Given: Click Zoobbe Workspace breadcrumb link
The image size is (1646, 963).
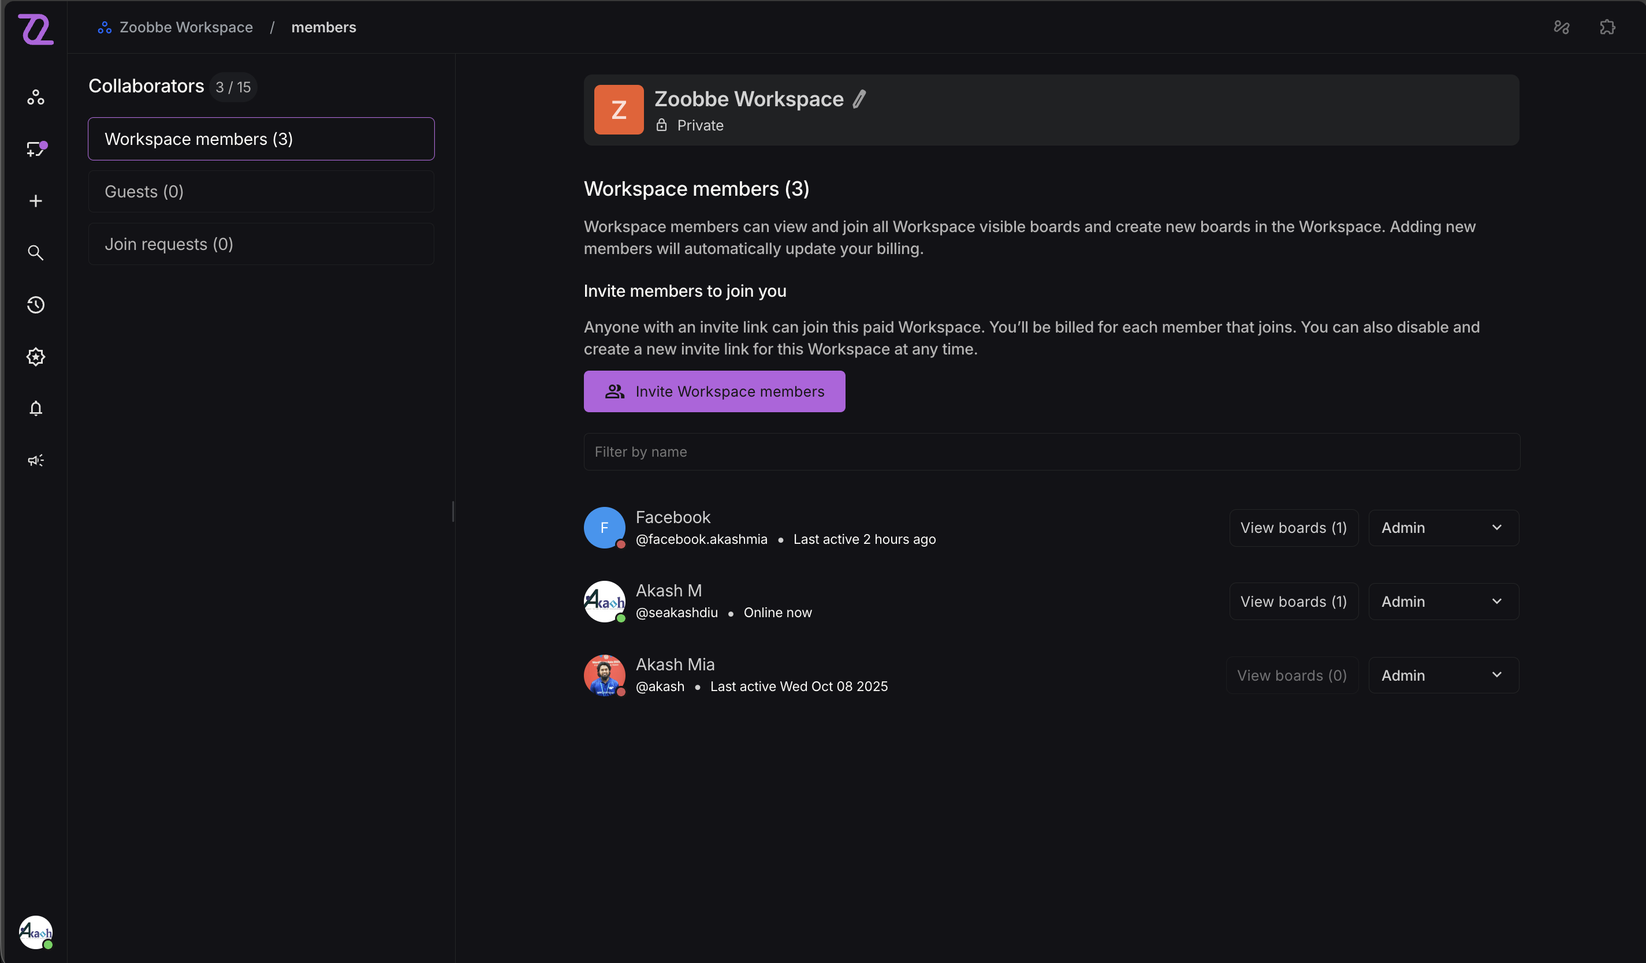Looking at the screenshot, I should 185,27.
